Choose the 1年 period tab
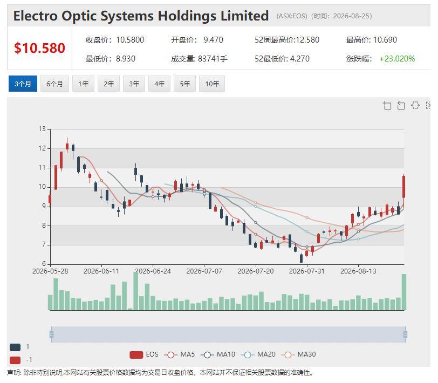Screen dimensions: 438x383 point(83,84)
